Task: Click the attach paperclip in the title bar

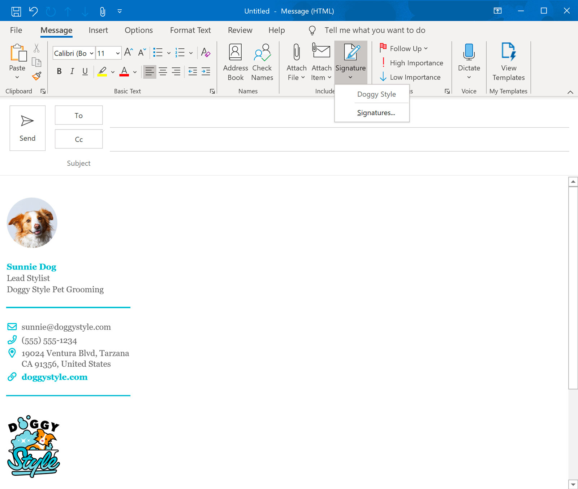Action: pyautogui.click(x=103, y=12)
